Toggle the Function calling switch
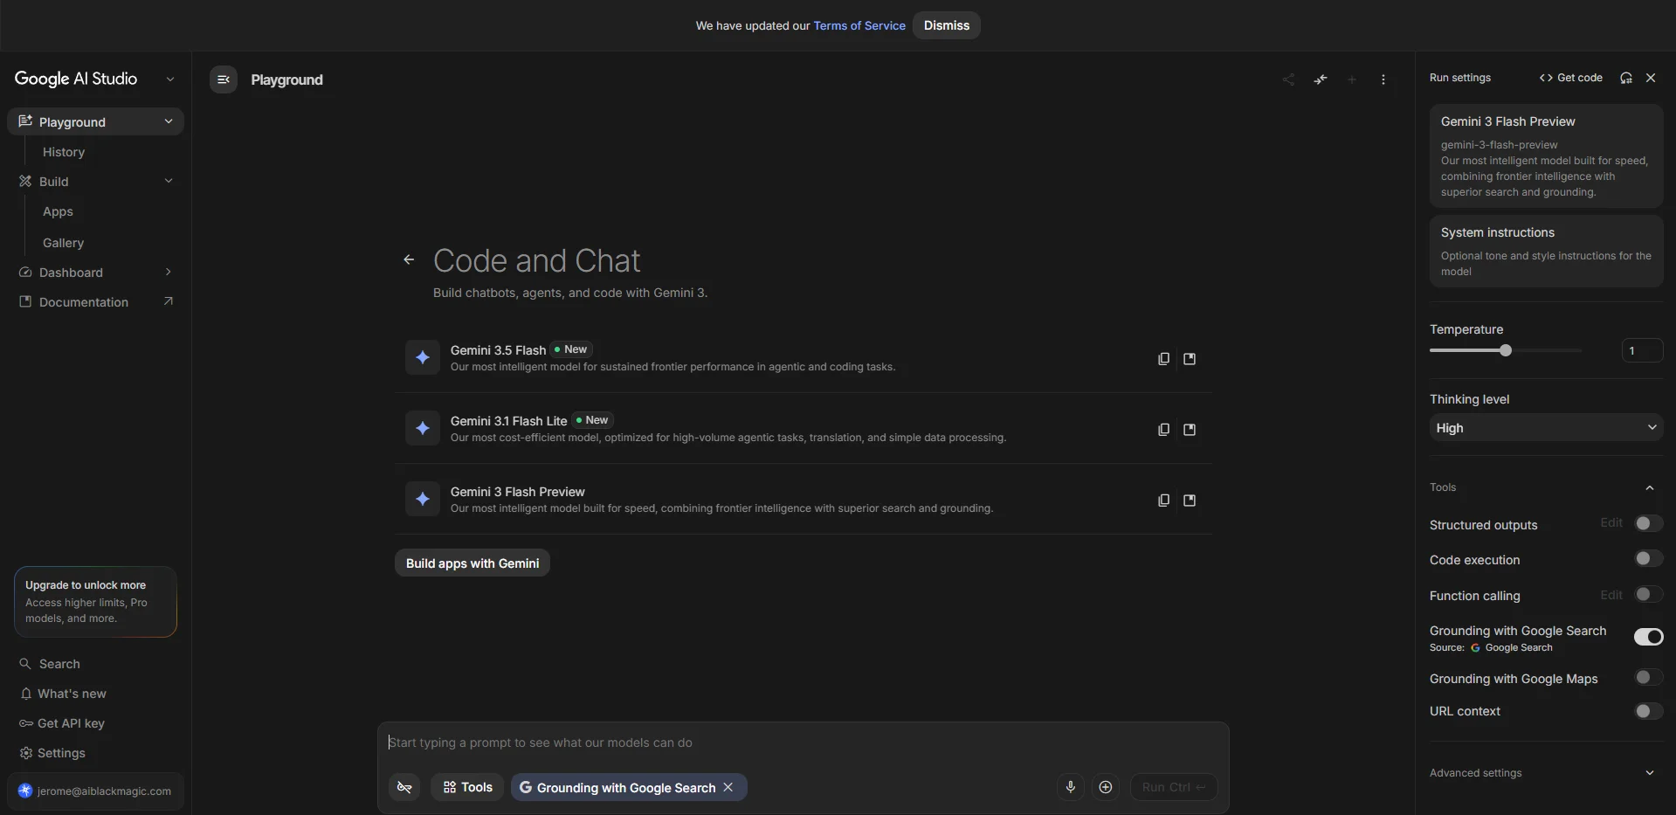This screenshot has height=815, width=1676. (x=1649, y=595)
